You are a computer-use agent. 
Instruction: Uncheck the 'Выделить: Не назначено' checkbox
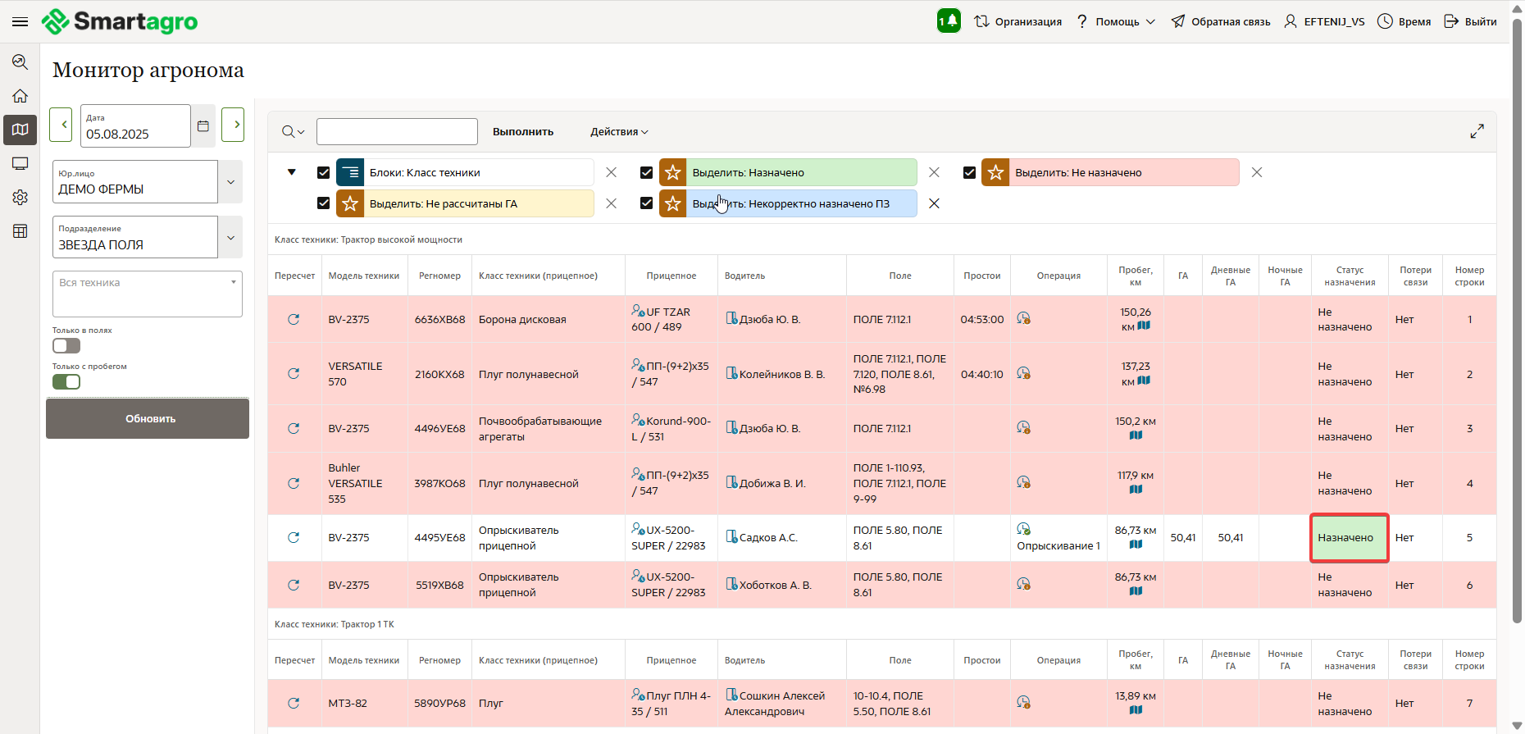pyautogui.click(x=969, y=172)
